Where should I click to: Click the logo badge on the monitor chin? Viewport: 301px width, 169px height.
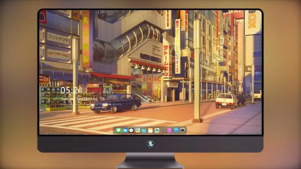(x=150, y=144)
